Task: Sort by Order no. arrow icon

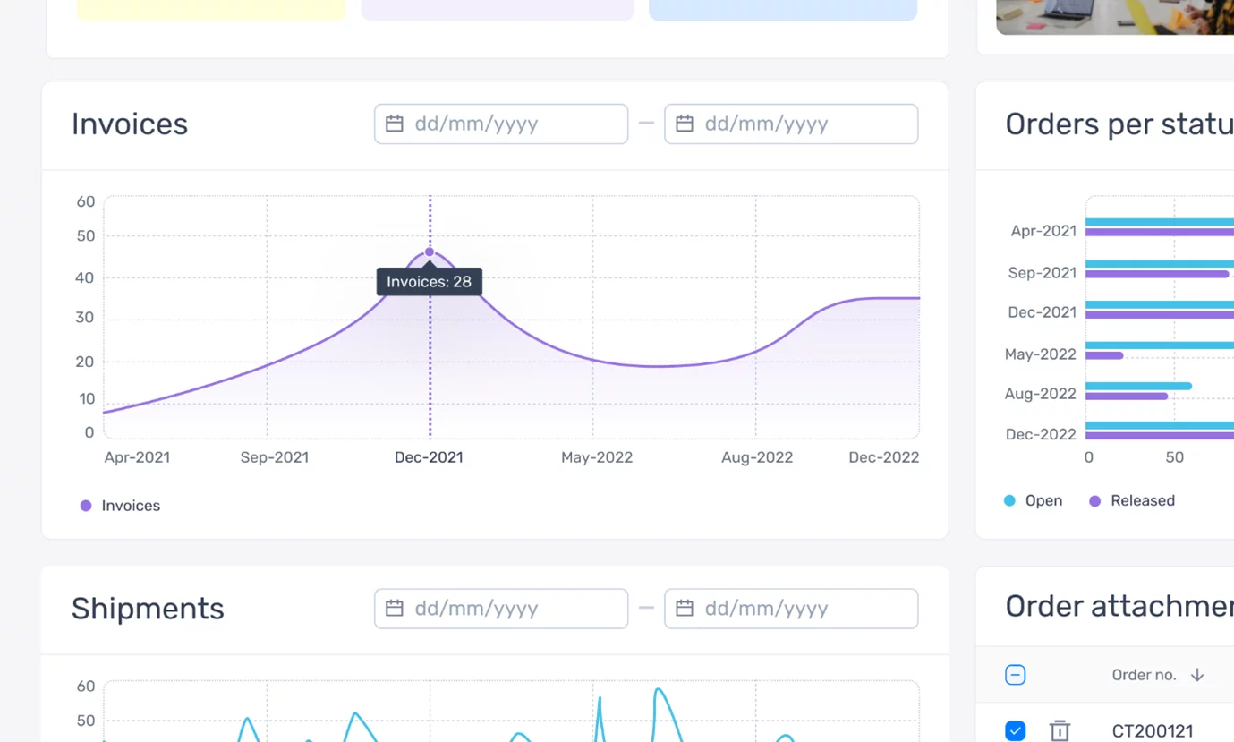Action: pos(1197,675)
